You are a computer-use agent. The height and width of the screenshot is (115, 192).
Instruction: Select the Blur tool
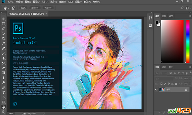4,78
